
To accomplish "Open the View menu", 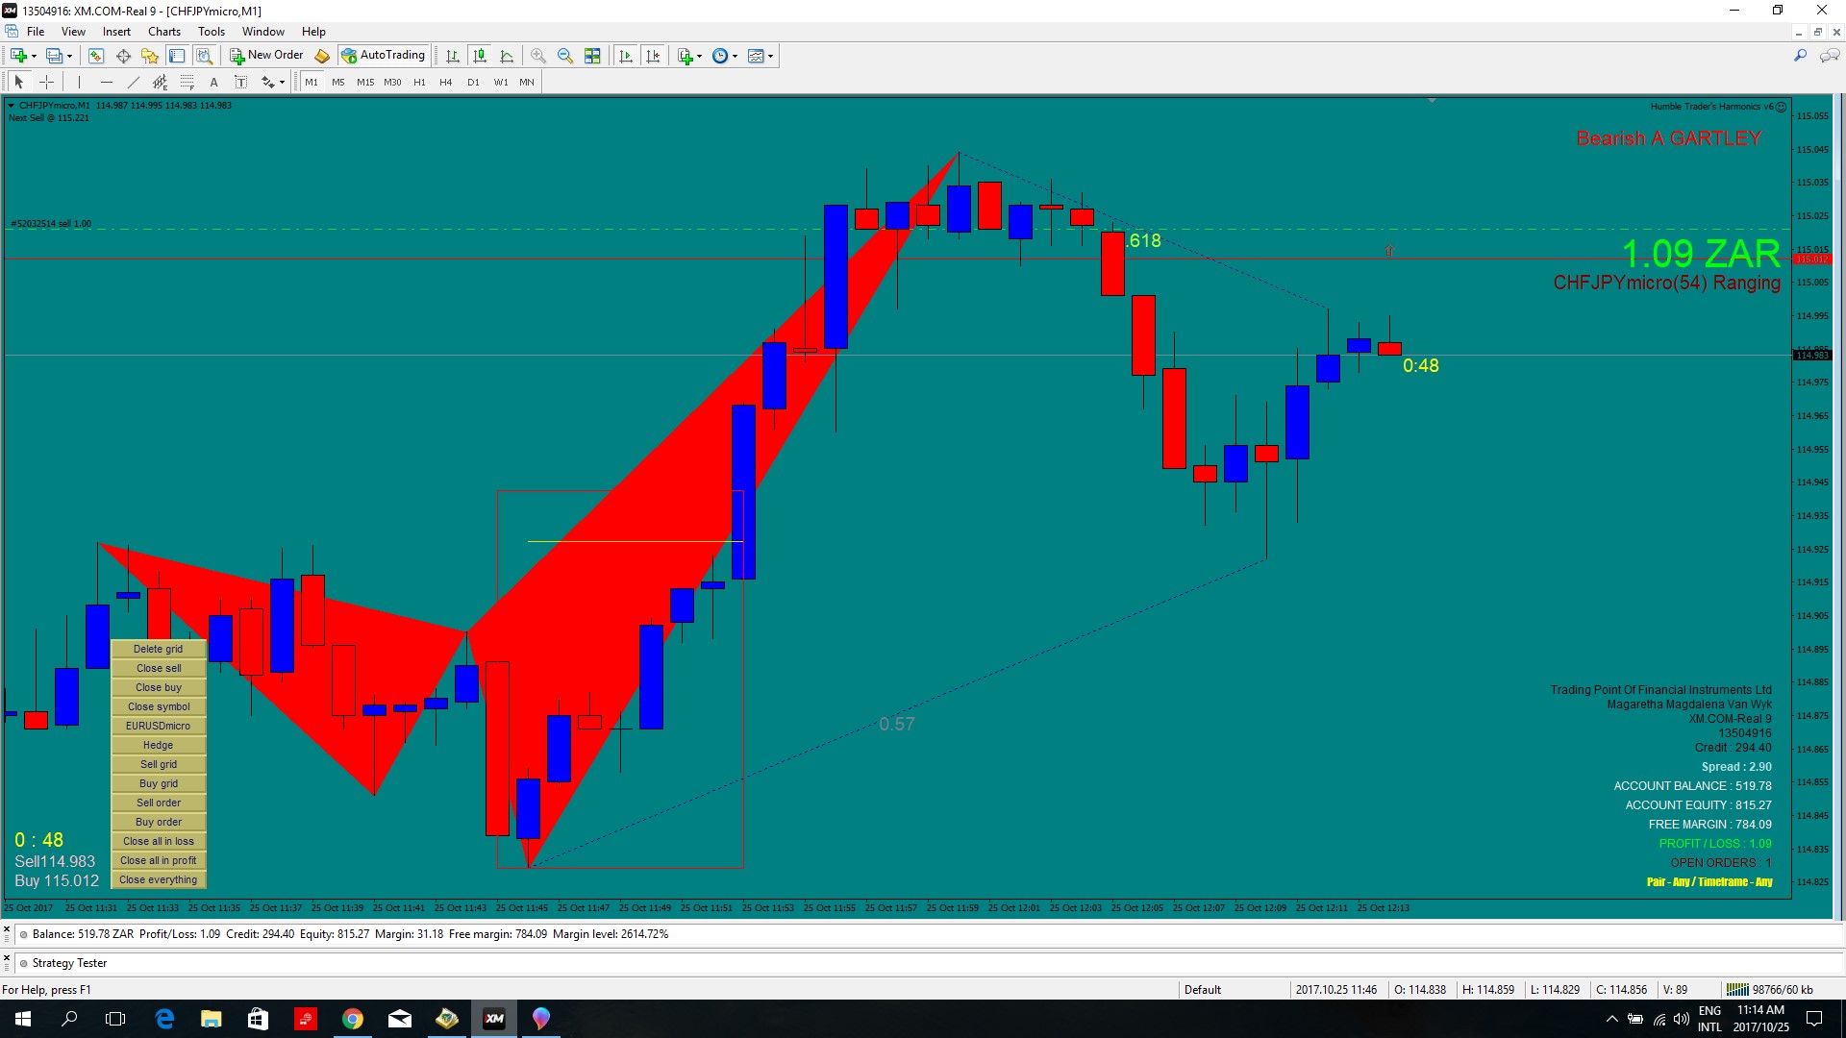I will pyautogui.click(x=73, y=31).
